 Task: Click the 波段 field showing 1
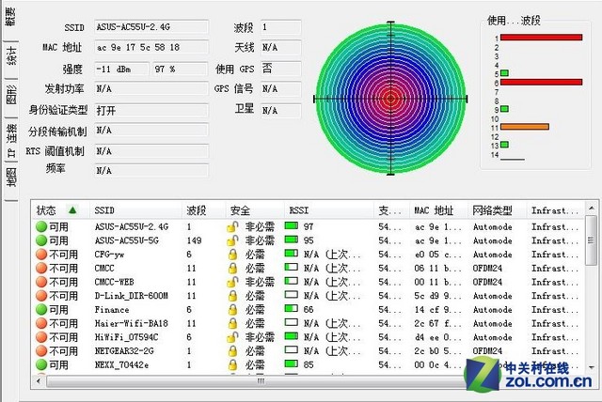pos(281,27)
